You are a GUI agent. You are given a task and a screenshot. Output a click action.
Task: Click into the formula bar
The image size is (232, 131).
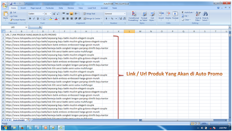pos(135,27)
